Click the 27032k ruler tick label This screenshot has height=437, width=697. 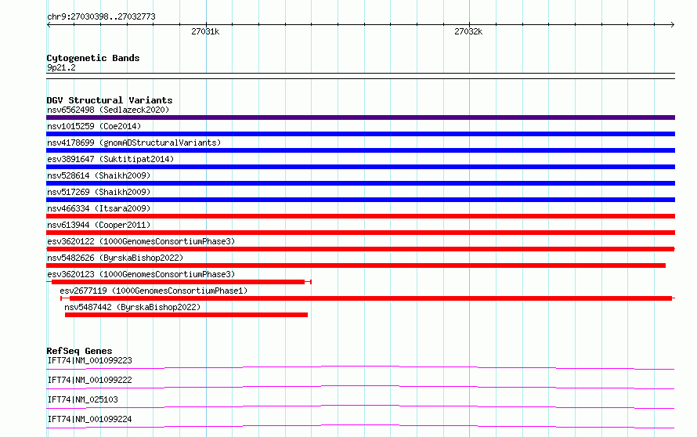tap(468, 31)
